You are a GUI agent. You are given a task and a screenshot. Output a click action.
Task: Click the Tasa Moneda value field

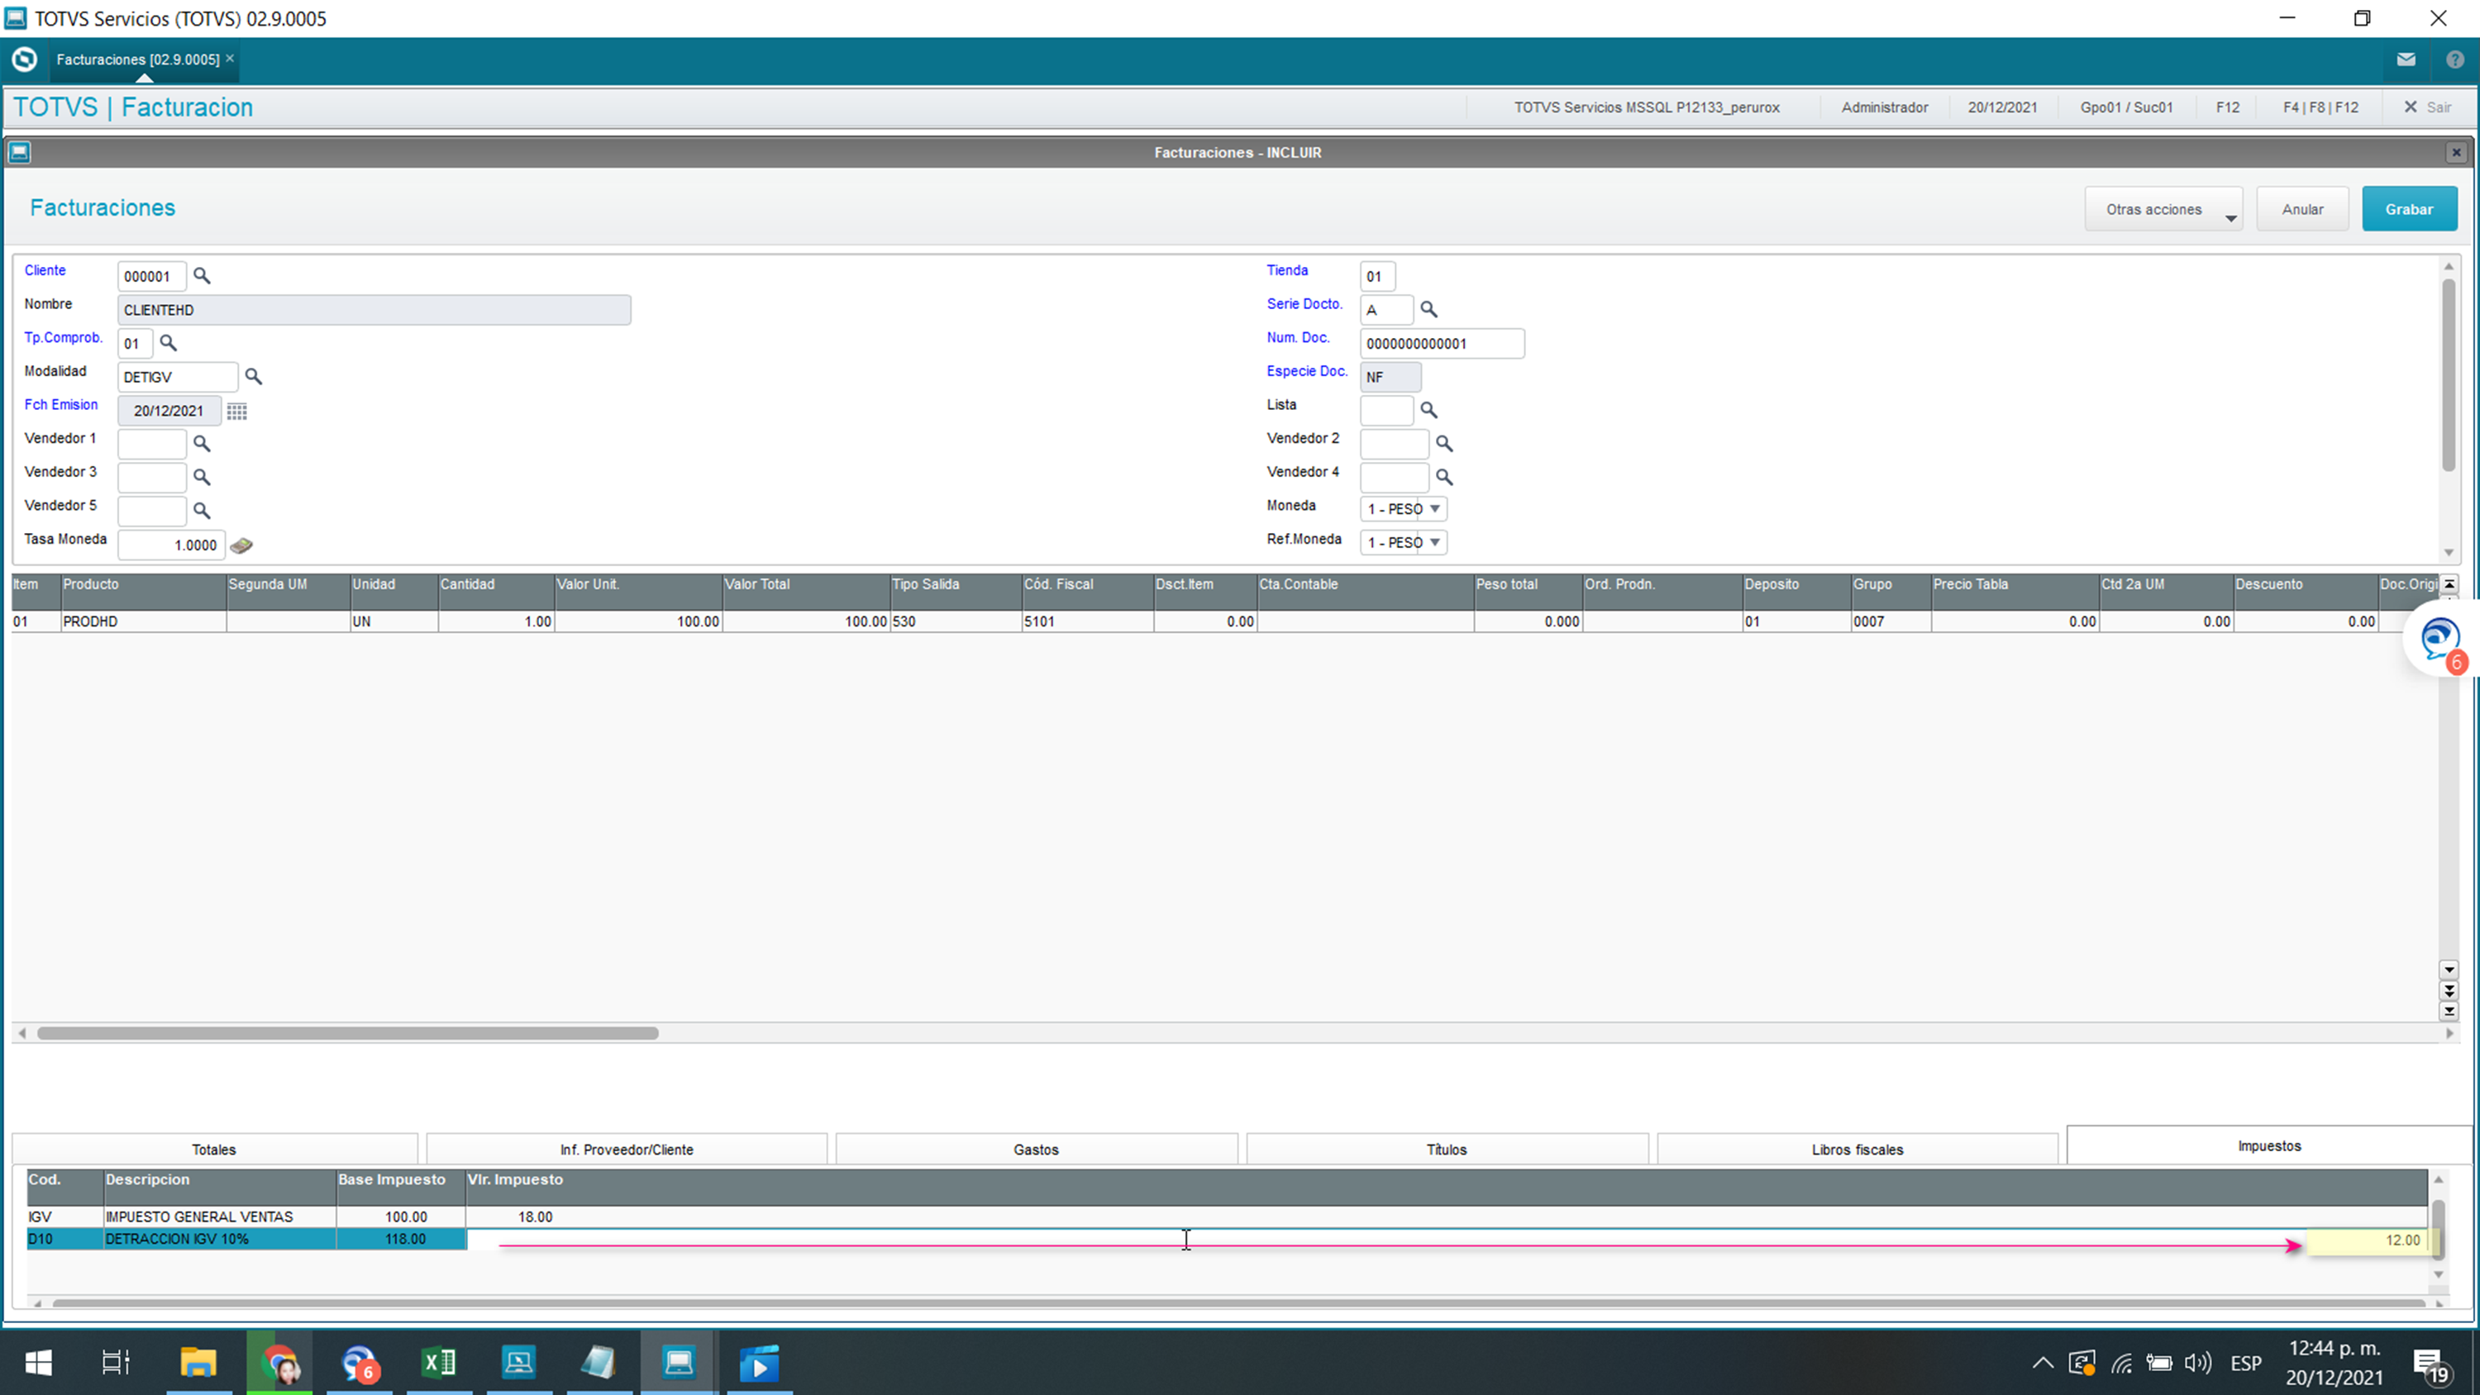(x=171, y=545)
